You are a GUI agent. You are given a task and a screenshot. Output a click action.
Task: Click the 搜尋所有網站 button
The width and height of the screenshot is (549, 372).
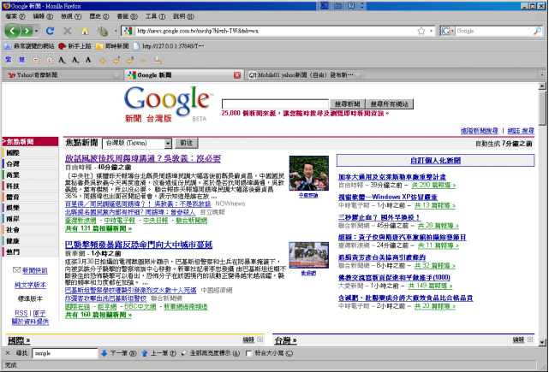pos(390,103)
